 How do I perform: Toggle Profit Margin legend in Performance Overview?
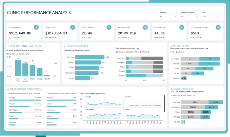[x=24, y=54]
